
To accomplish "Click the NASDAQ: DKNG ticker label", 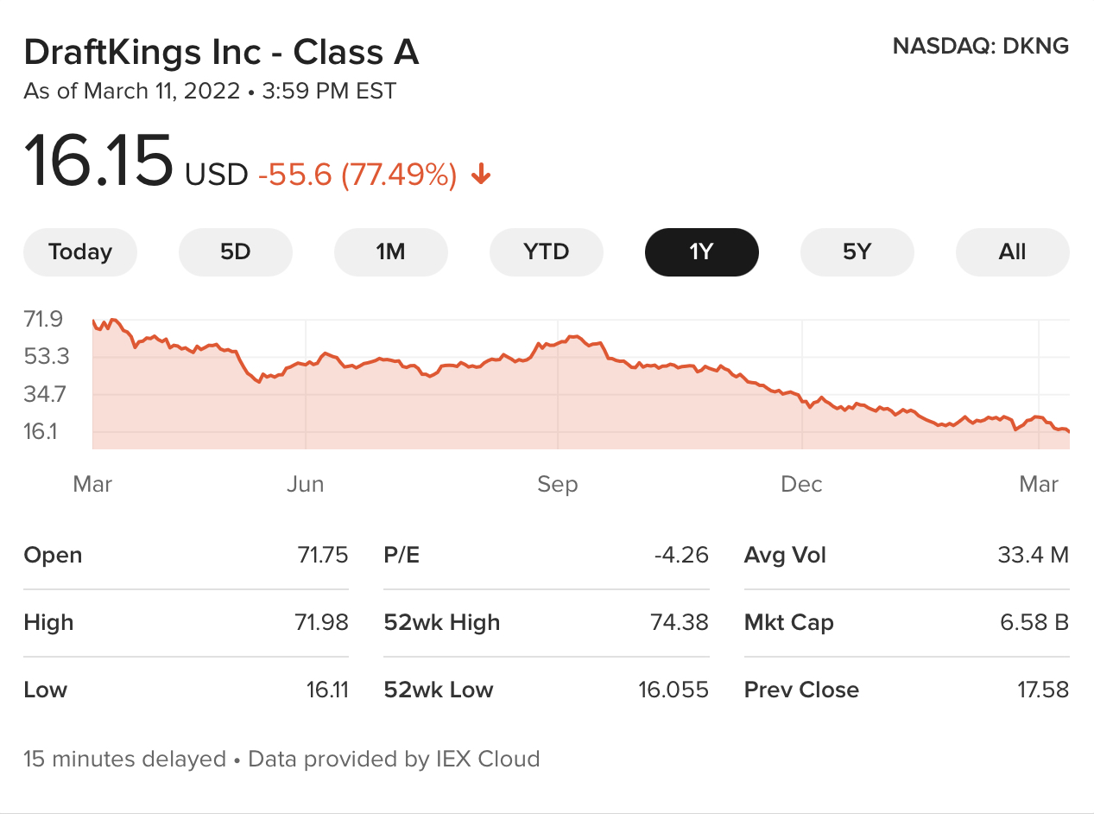I will 980,46.
